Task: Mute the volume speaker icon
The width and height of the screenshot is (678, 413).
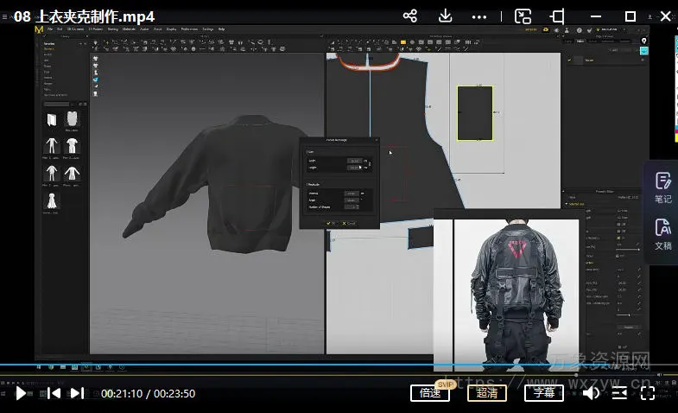Action: 591,393
